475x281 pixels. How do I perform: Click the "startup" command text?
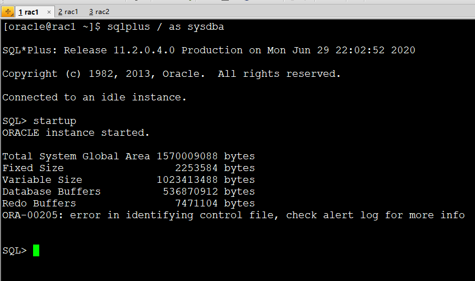pos(54,121)
